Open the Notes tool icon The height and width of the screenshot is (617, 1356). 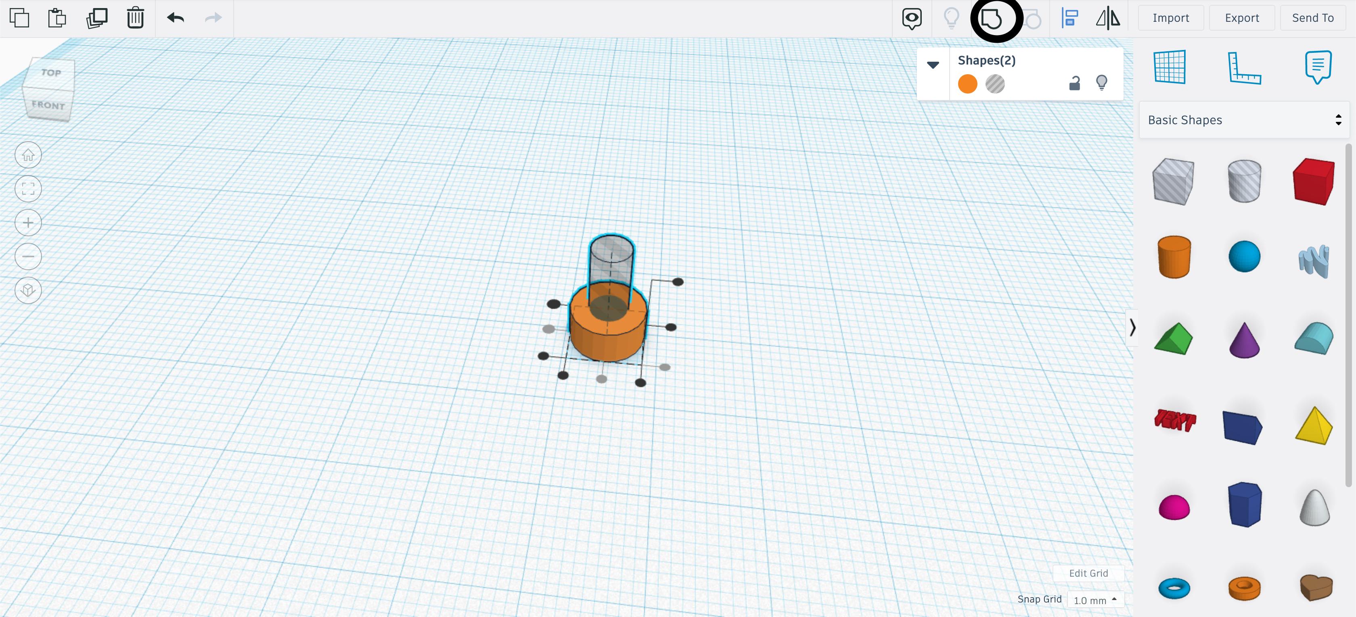(x=1318, y=67)
